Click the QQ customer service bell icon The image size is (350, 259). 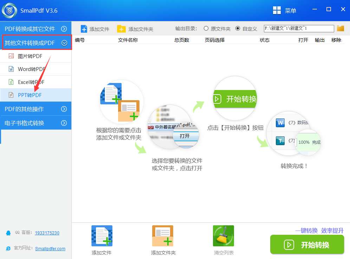pyautogui.click(x=8, y=233)
